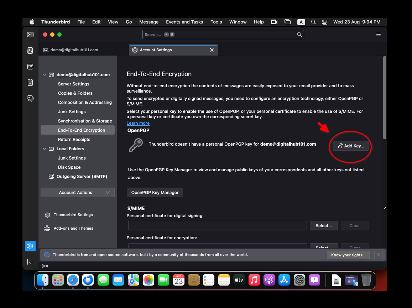Focus the global Search field
The width and height of the screenshot is (412, 308).
click(223, 35)
